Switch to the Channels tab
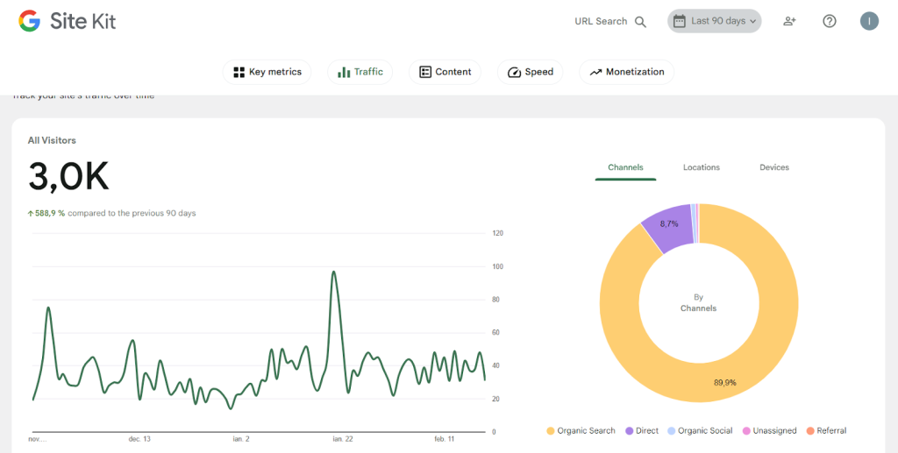Screen dimensions: 898x453 click(625, 167)
